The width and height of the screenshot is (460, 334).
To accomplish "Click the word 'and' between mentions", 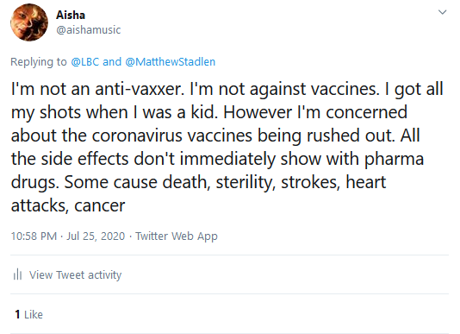I will point(112,62).
